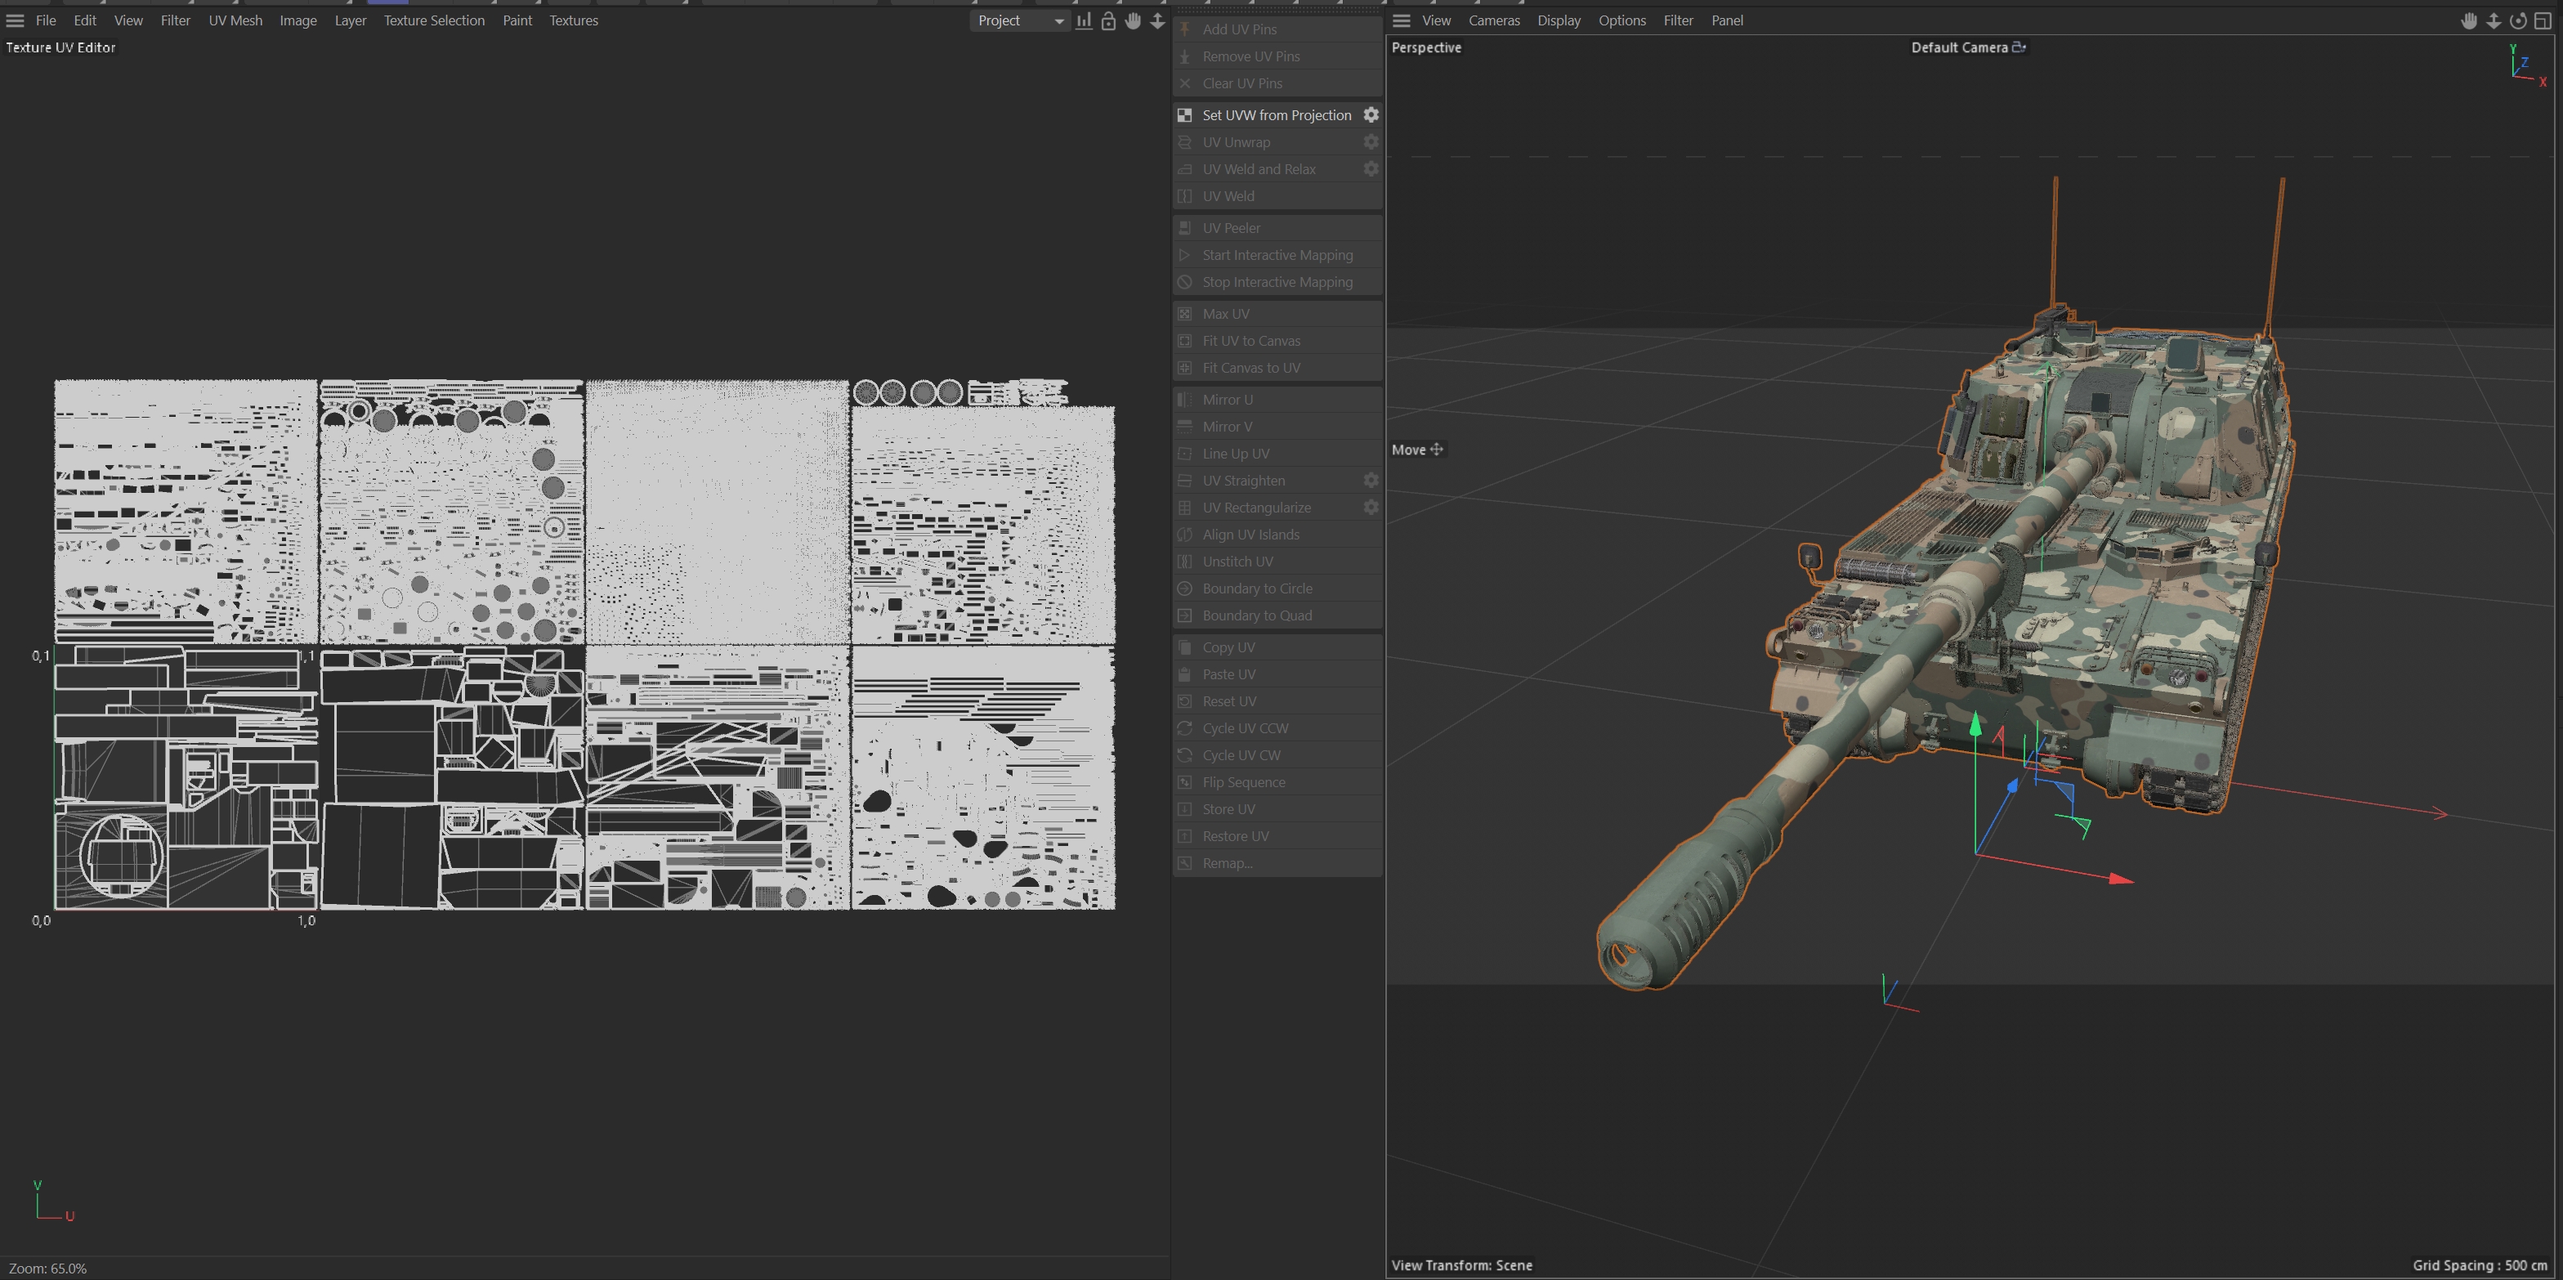Open the Perspective viewport hamburger menu
The width and height of the screenshot is (2563, 1280).
point(1401,21)
